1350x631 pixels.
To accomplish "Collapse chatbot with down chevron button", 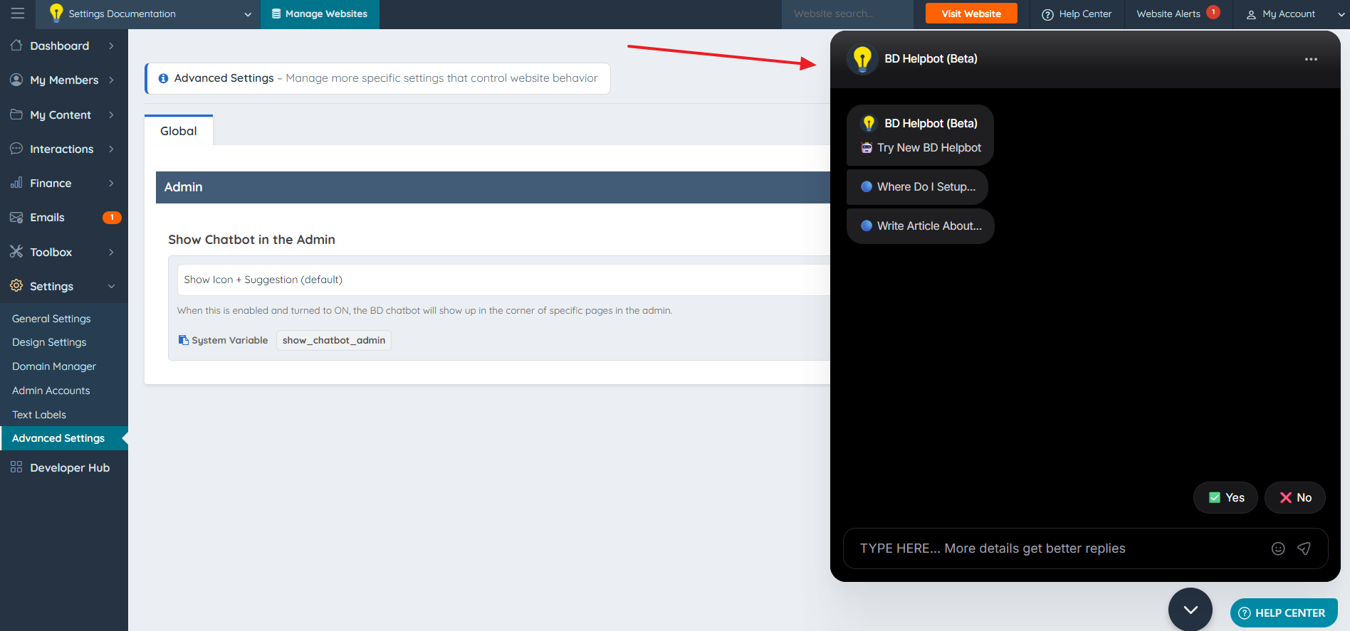I will point(1191,610).
